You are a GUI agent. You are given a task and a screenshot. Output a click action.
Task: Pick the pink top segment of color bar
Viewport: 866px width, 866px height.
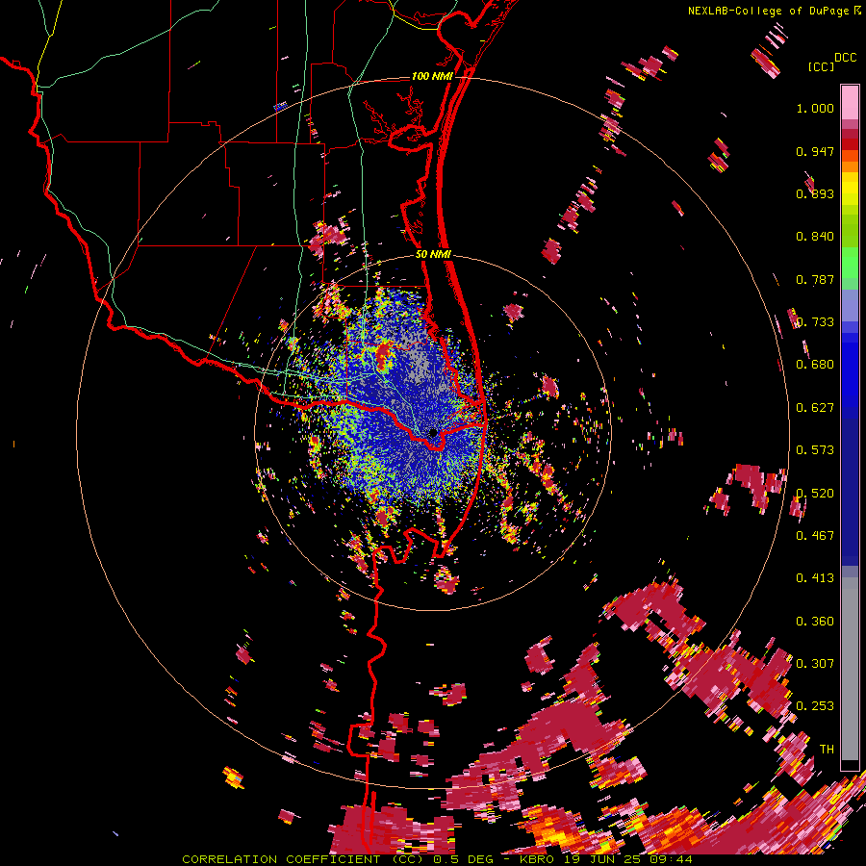click(850, 102)
